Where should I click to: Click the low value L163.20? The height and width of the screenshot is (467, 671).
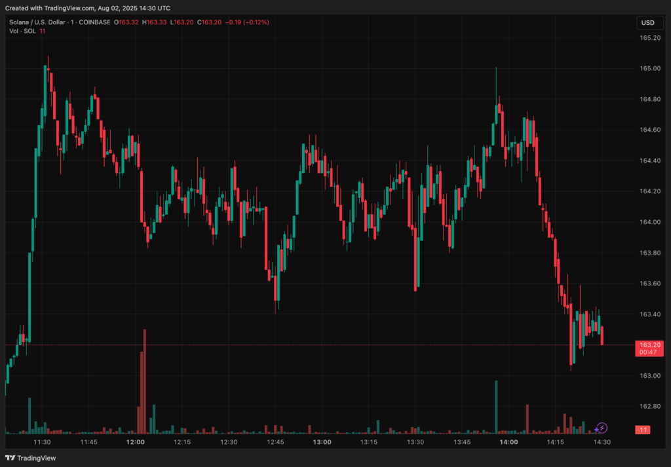pyautogui.click(x=182, y=22)
